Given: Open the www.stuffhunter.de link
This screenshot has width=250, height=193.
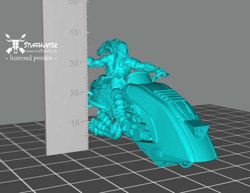Looking at the screenshot, I should [42, 51].
